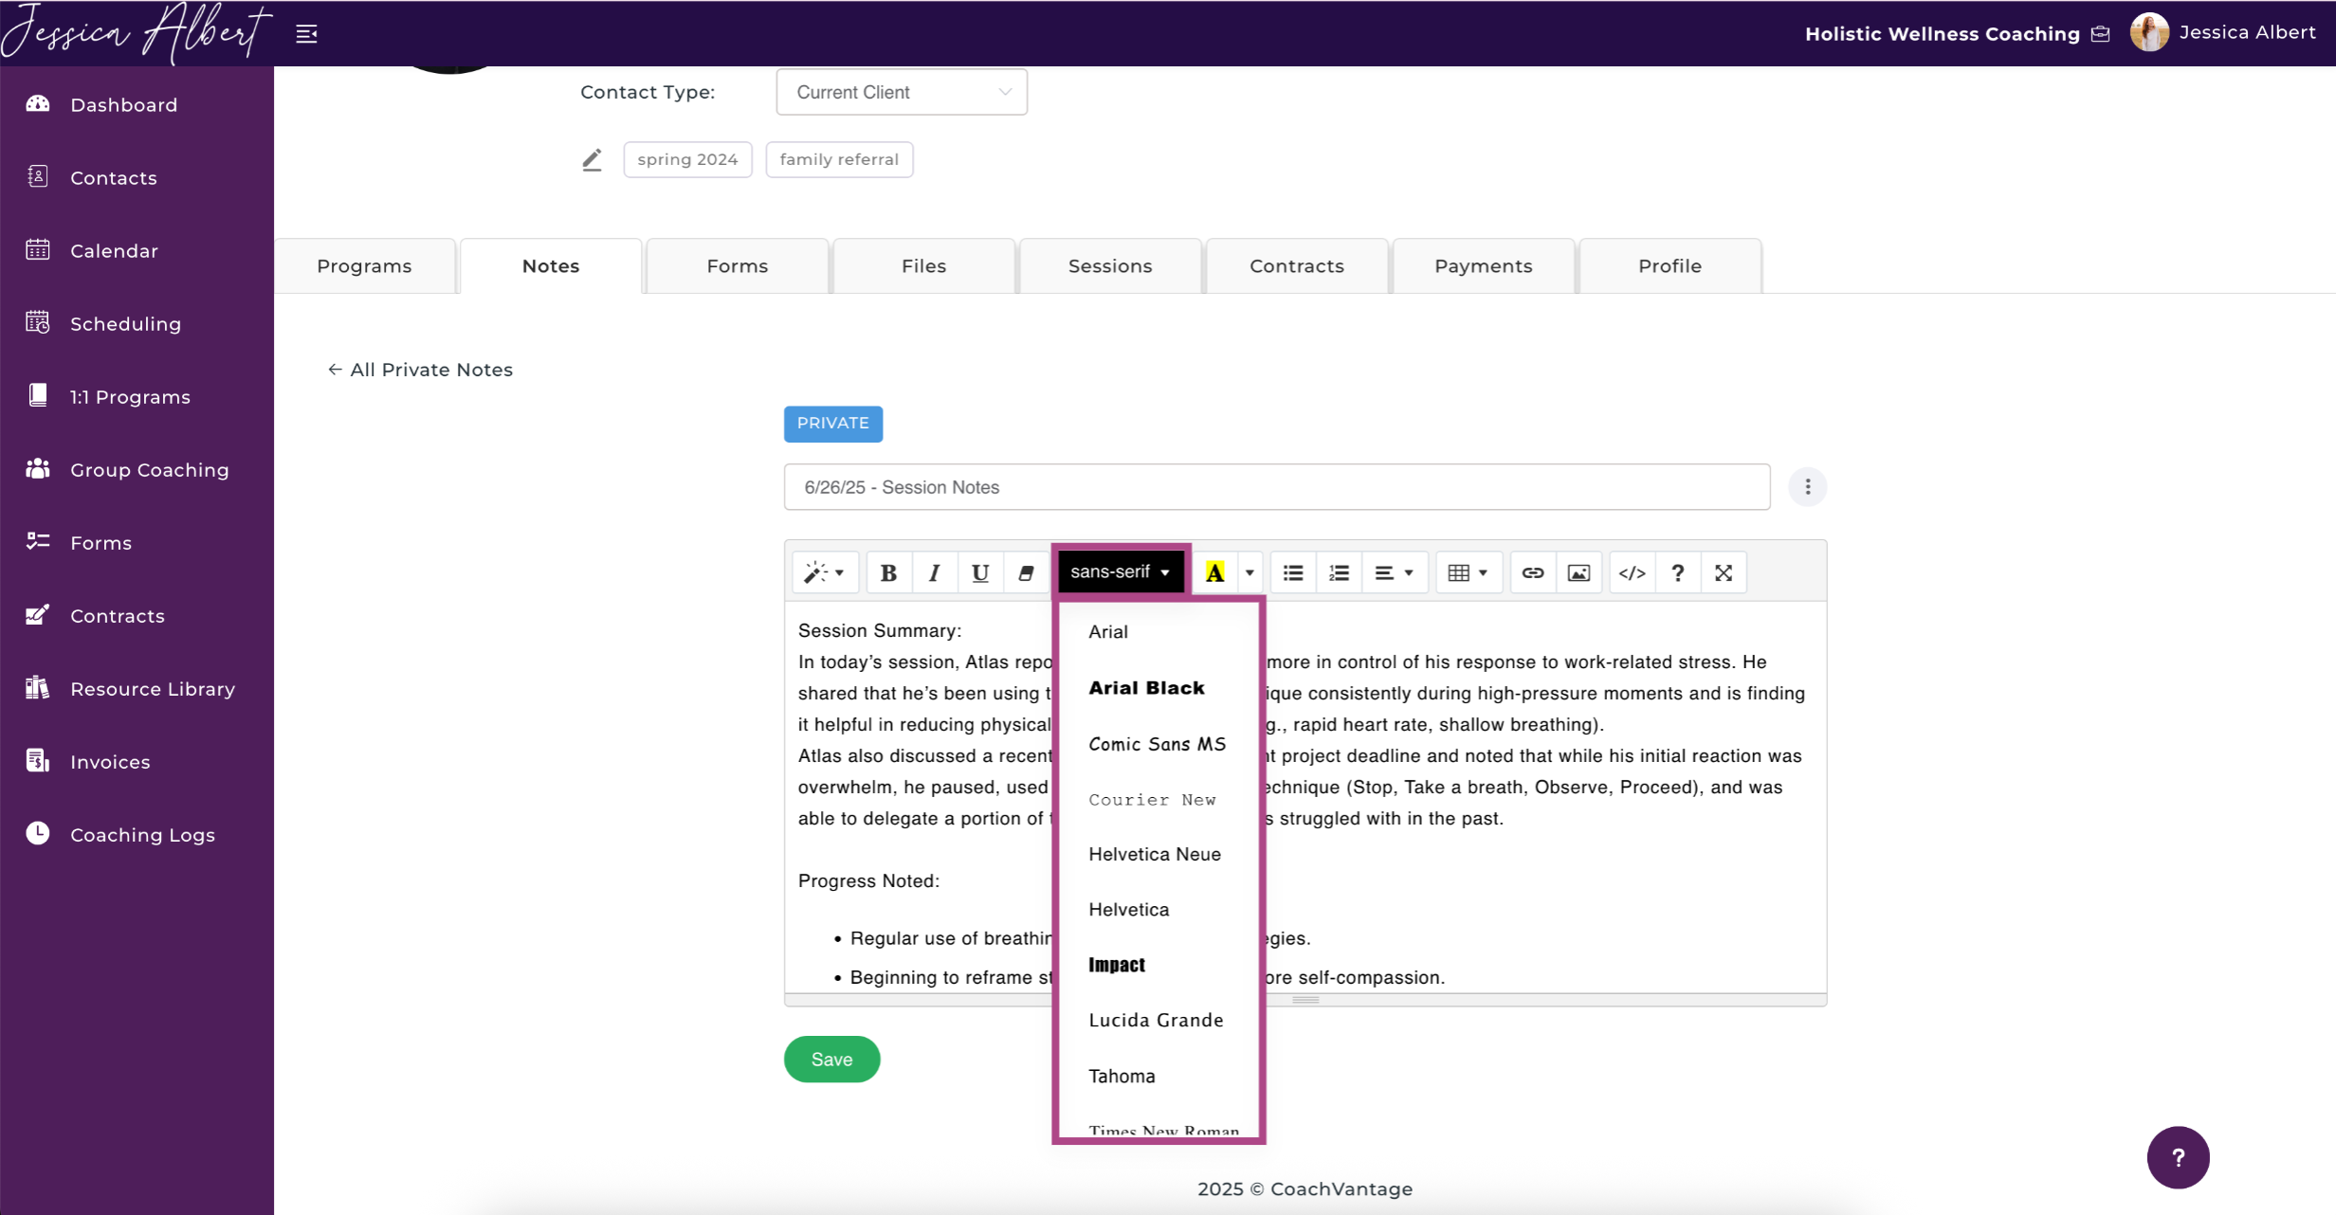Go to Group Coaching in sidebar

[x=149, y=469]
